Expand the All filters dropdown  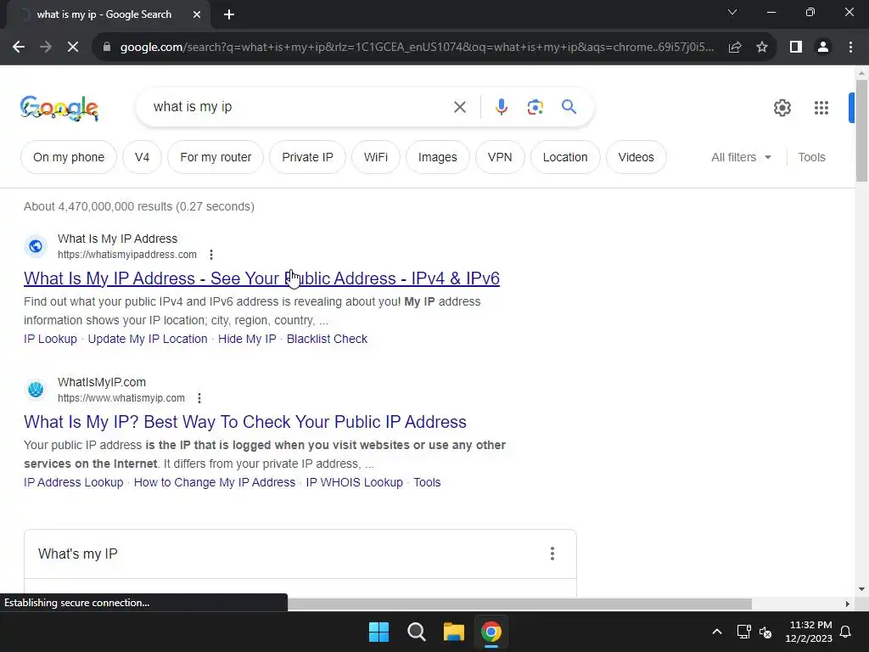742,157
